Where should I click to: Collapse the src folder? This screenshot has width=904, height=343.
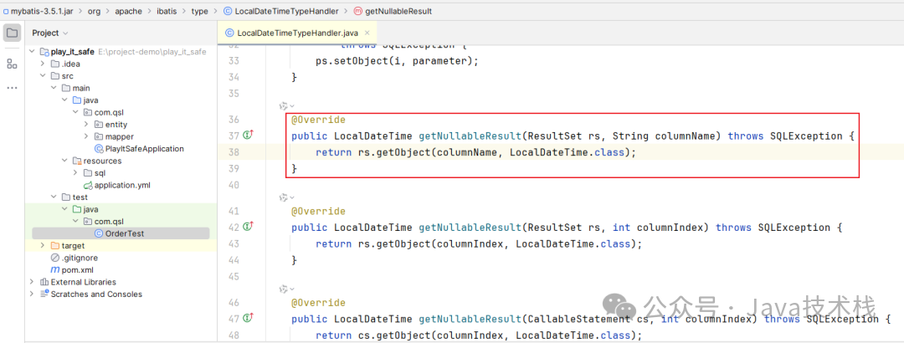43,76
